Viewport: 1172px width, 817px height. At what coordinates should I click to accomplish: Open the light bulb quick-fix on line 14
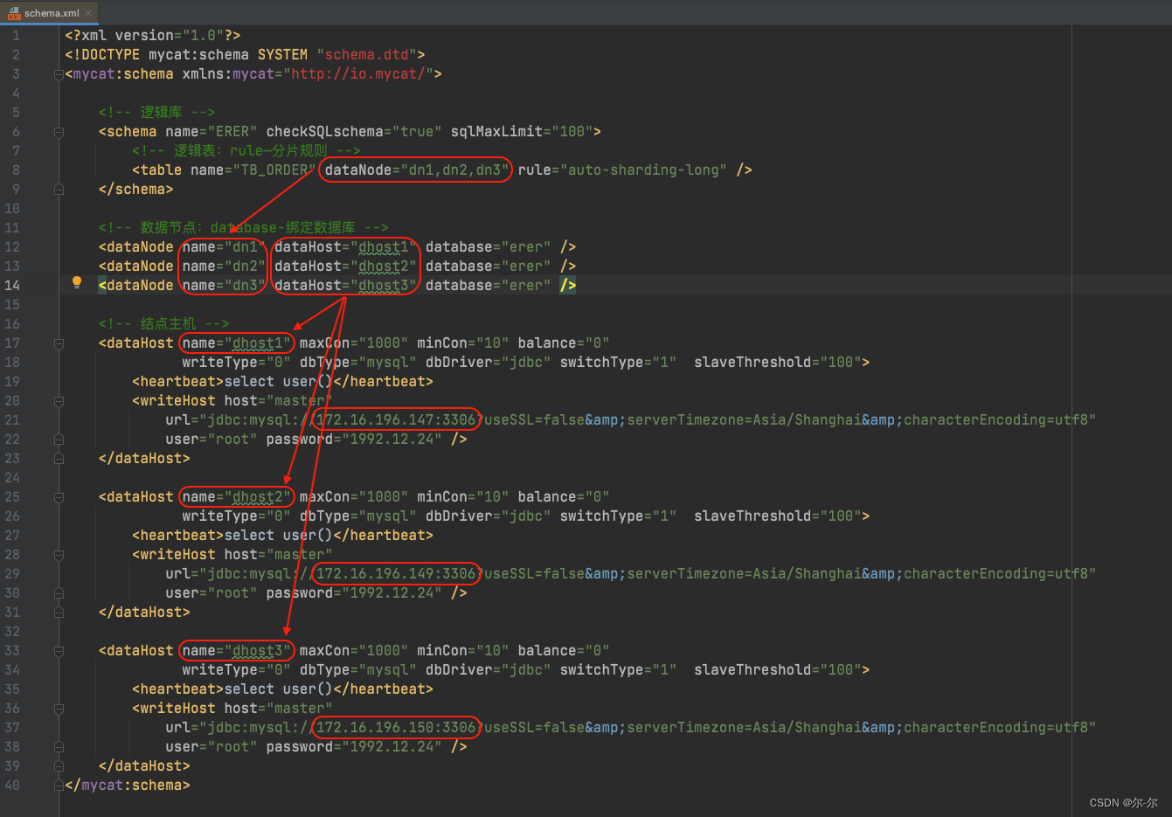coord(77,282)
